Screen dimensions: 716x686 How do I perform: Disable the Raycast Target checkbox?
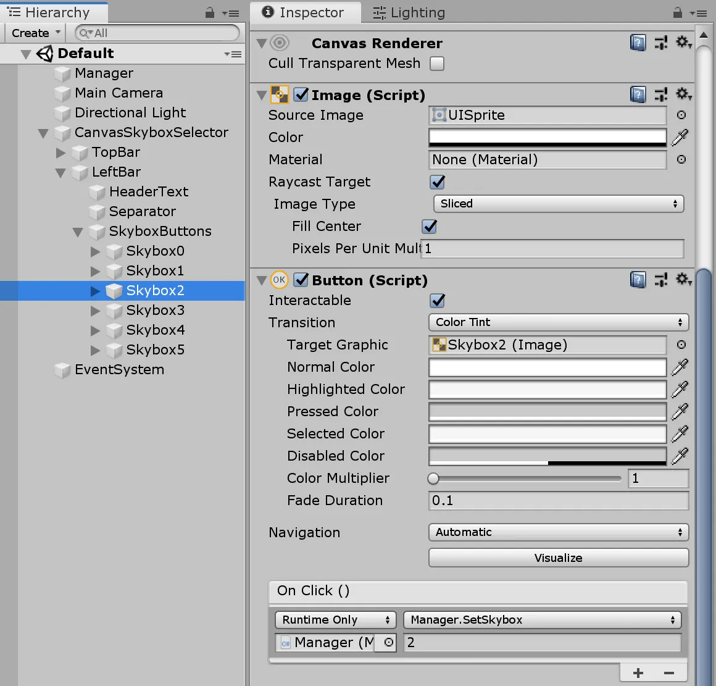[438, 182]
